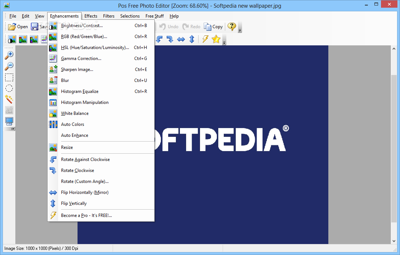Expand the side toolbox overflow arrow

12,129
